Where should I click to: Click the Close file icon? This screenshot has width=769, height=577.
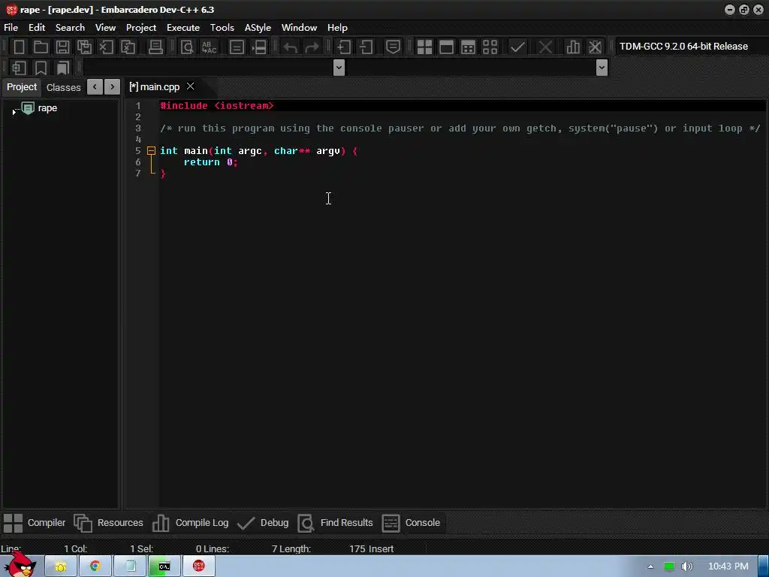click(106, 47)
